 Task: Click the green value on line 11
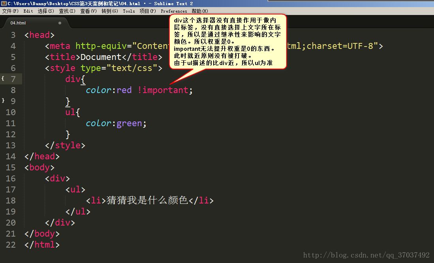click(x=129, y=123)
